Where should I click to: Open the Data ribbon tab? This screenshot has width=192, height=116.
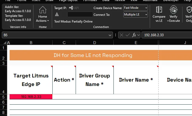106,1
